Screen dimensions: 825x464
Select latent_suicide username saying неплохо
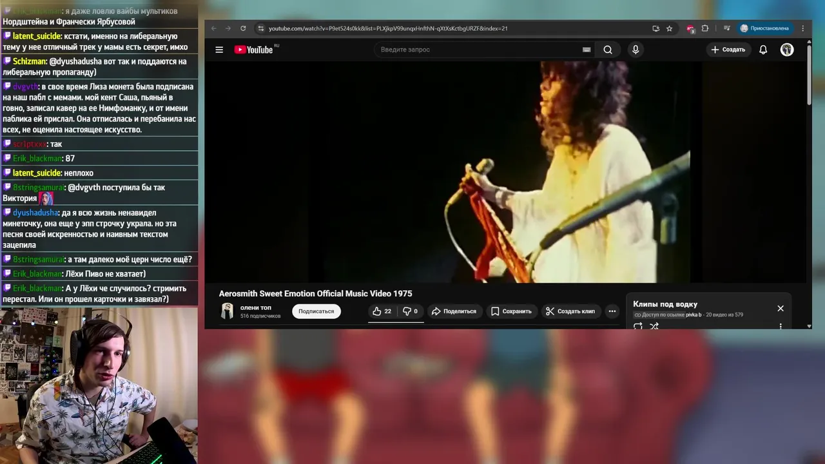pyautogui.click(x=37, y=173)
